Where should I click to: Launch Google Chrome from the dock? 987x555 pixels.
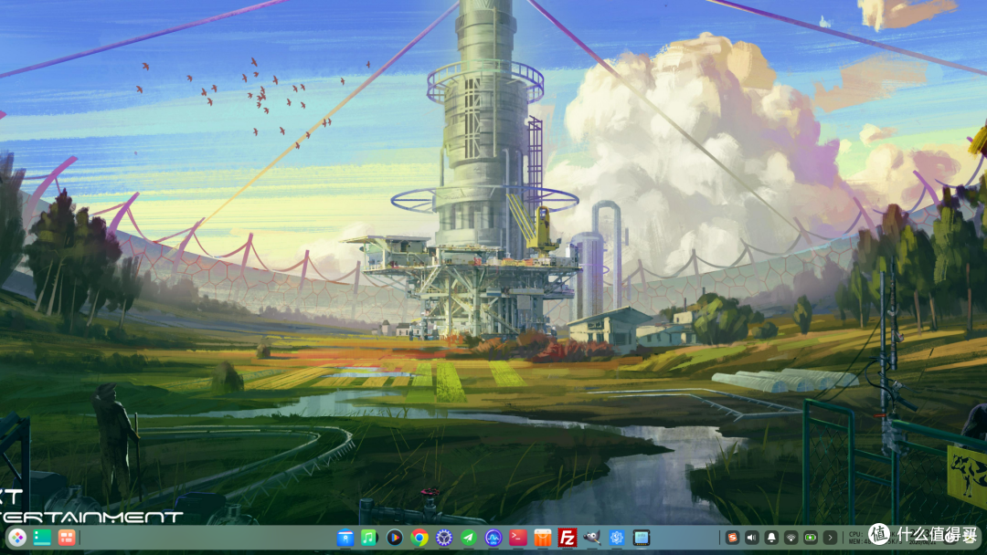pos(419,538)
